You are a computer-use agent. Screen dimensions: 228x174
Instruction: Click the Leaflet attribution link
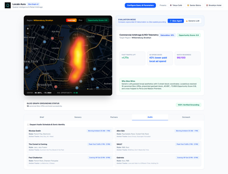(x=90, y=89)
